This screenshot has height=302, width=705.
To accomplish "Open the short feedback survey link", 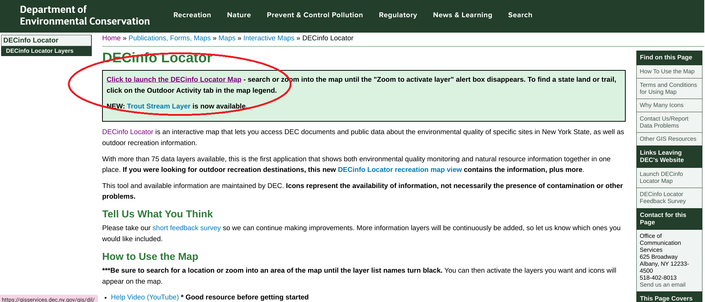I will click(187, 228).
